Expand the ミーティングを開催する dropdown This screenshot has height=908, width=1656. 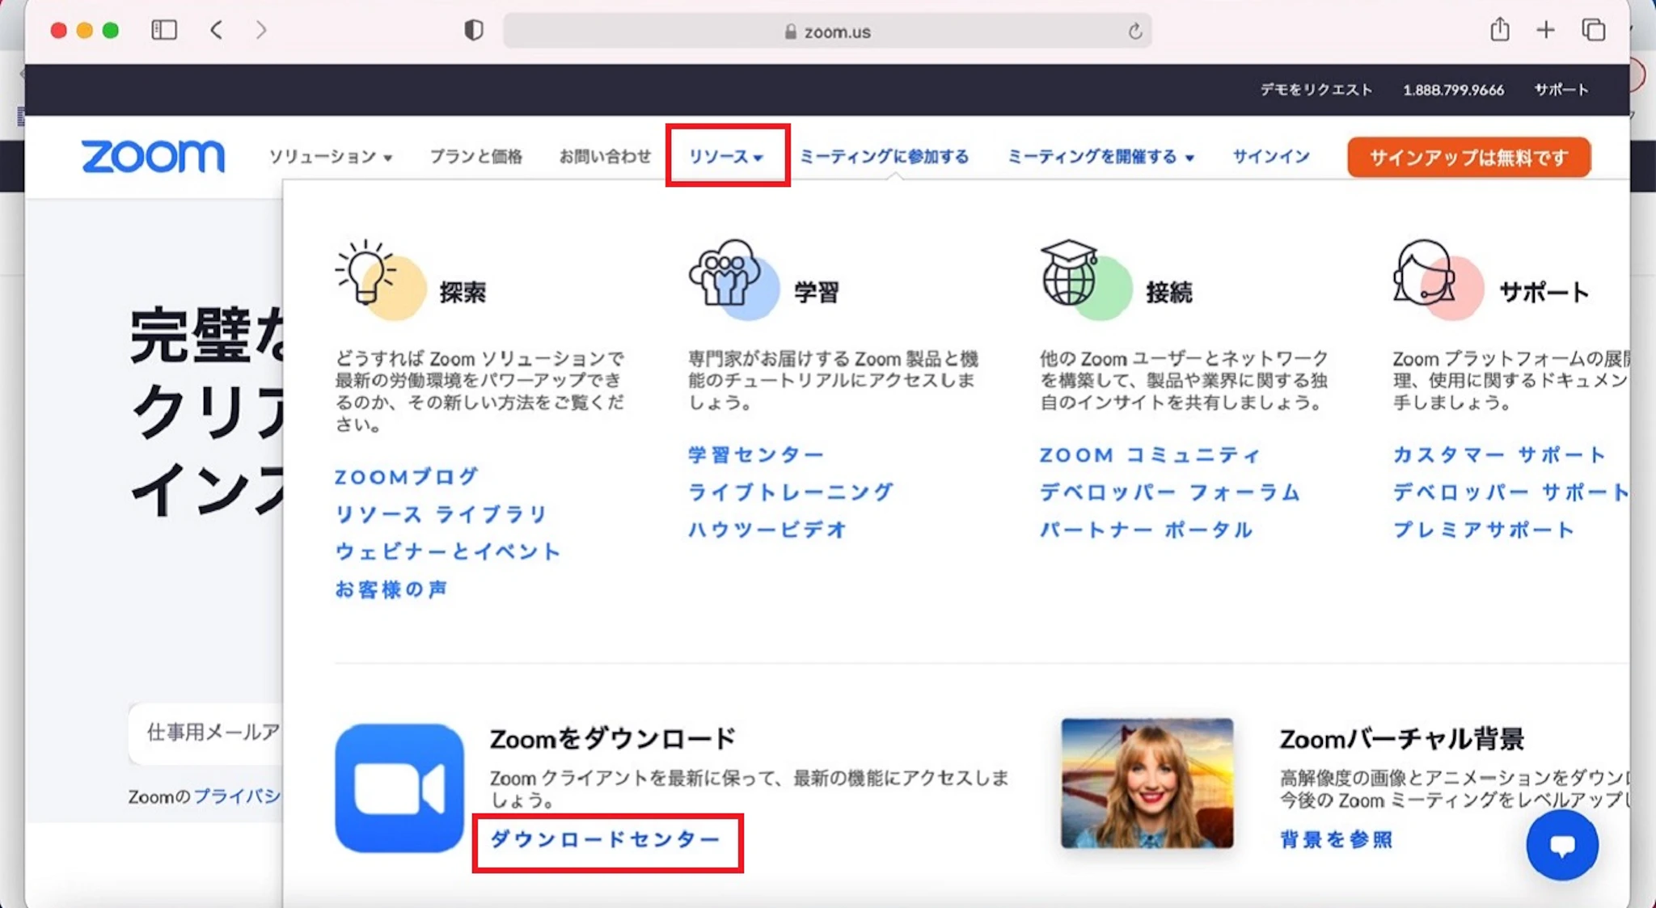click(1100, 157)
